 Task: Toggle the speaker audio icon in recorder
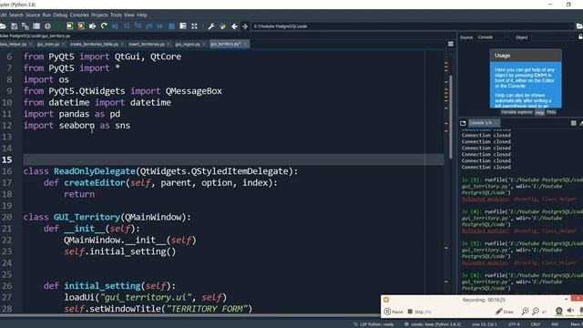point(570,311)
